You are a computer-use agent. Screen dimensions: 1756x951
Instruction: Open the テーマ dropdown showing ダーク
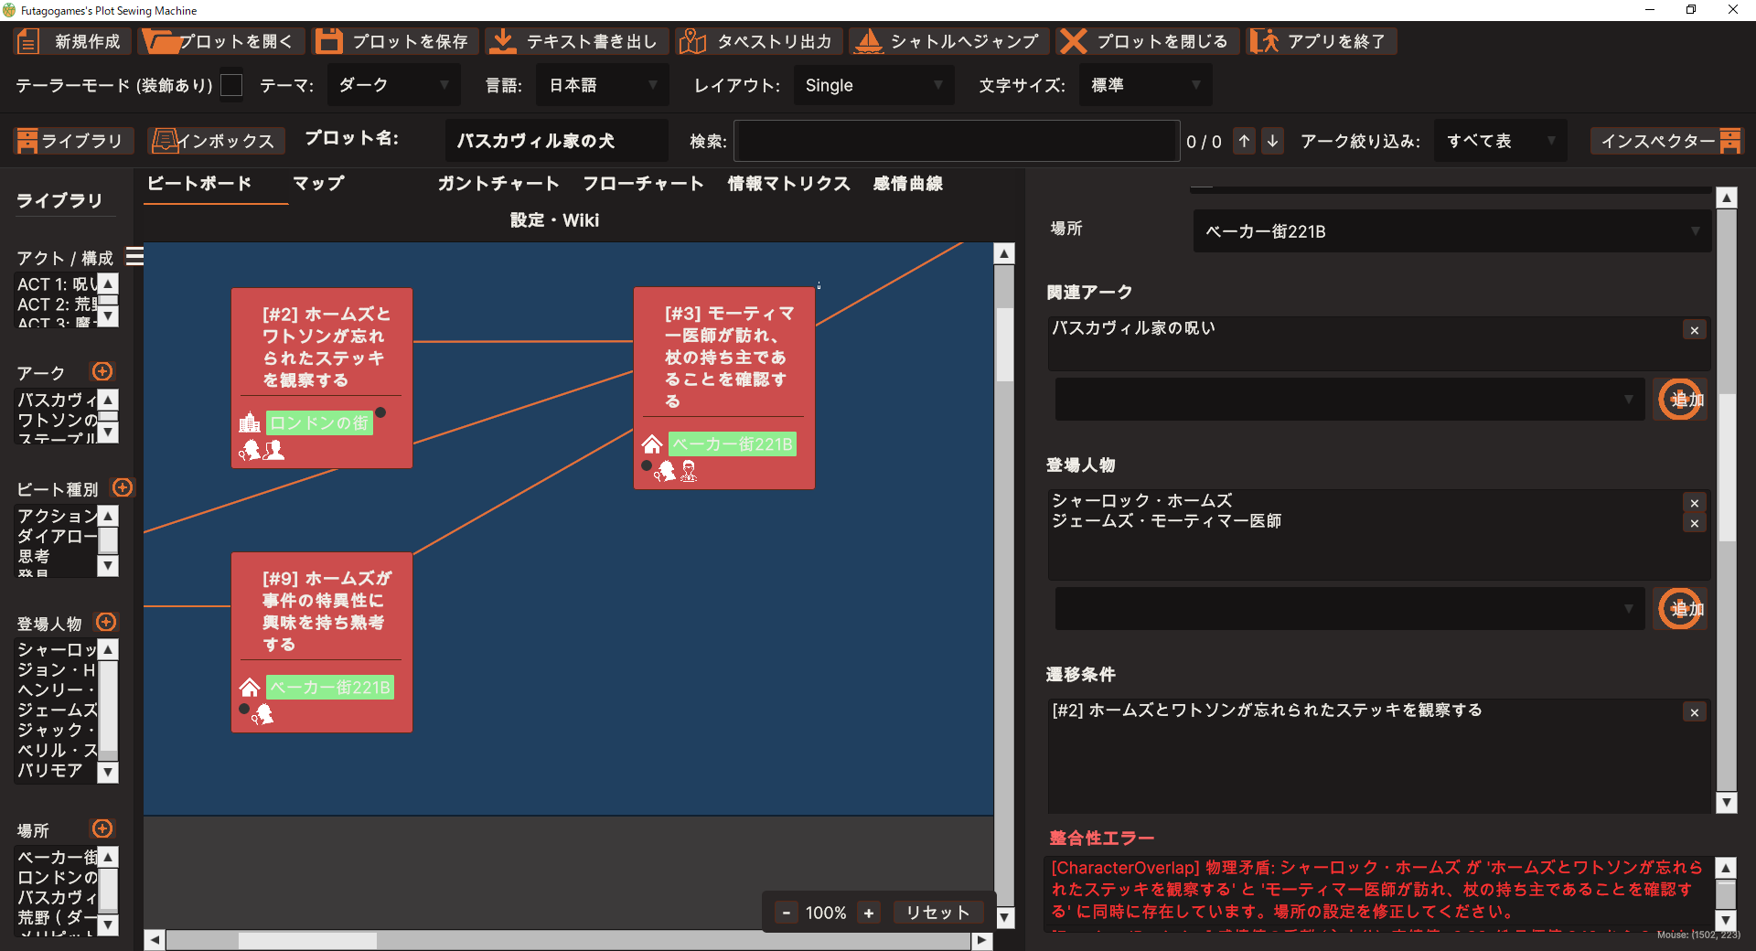pos(394,85)
